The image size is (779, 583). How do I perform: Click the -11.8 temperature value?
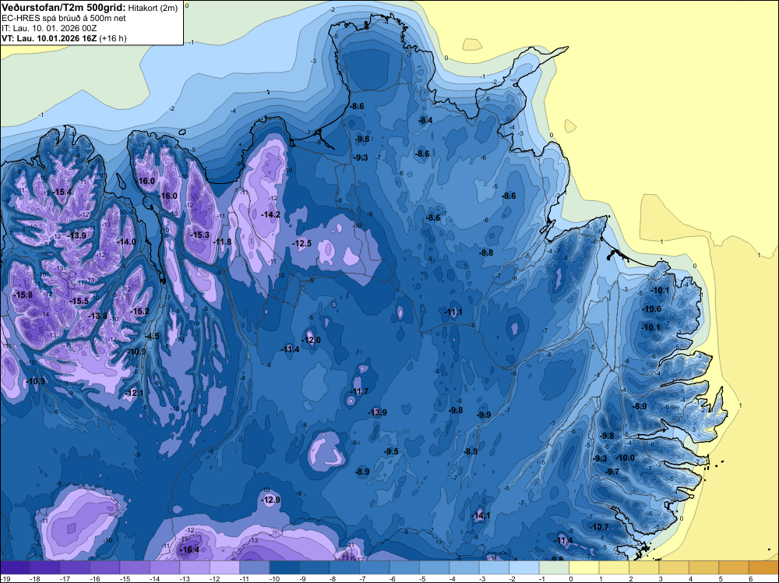pyautogui.click(x=222, y=242)
